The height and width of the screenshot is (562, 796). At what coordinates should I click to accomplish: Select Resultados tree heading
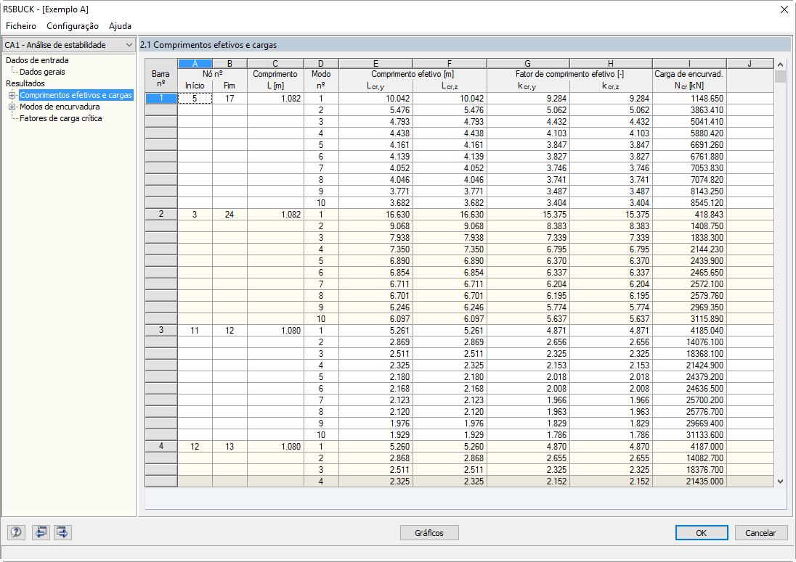[x=25, y=83]
